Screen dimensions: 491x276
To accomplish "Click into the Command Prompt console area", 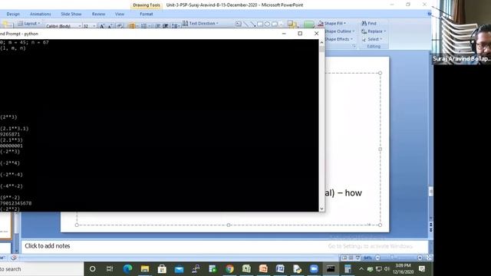I will pyautogui.click(x=159, y=125).
